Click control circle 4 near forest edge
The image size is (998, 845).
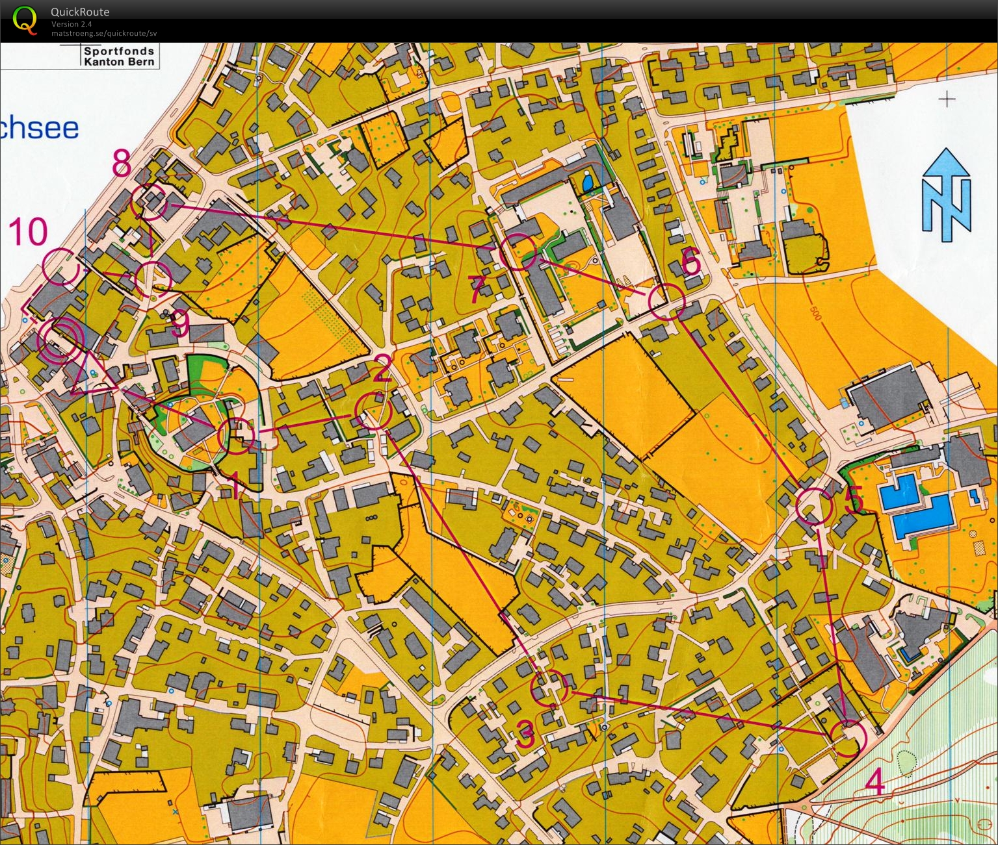click(848, 738)
